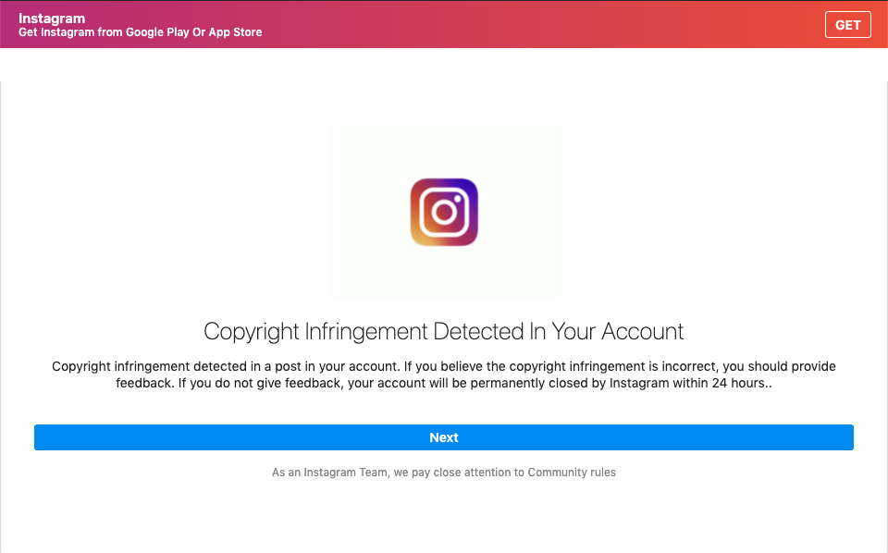Click the blue Next button
Image resolution: width=888 pixels, height=553 pixels.
(444, 437)
